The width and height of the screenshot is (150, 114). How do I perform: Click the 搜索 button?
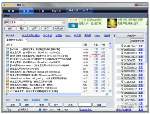coord(10,28)
